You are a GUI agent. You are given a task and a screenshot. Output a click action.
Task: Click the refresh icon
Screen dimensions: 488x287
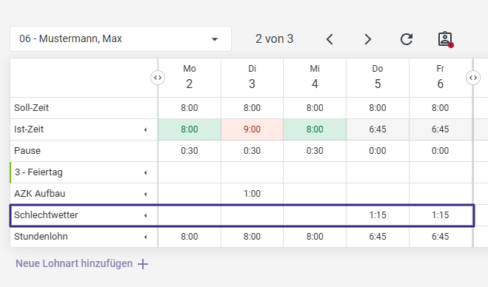[x=407, y=39]
